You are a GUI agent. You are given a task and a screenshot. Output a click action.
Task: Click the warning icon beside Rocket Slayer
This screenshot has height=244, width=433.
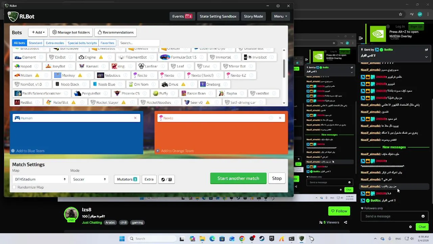pyautogui.click(x=123, y=102)
